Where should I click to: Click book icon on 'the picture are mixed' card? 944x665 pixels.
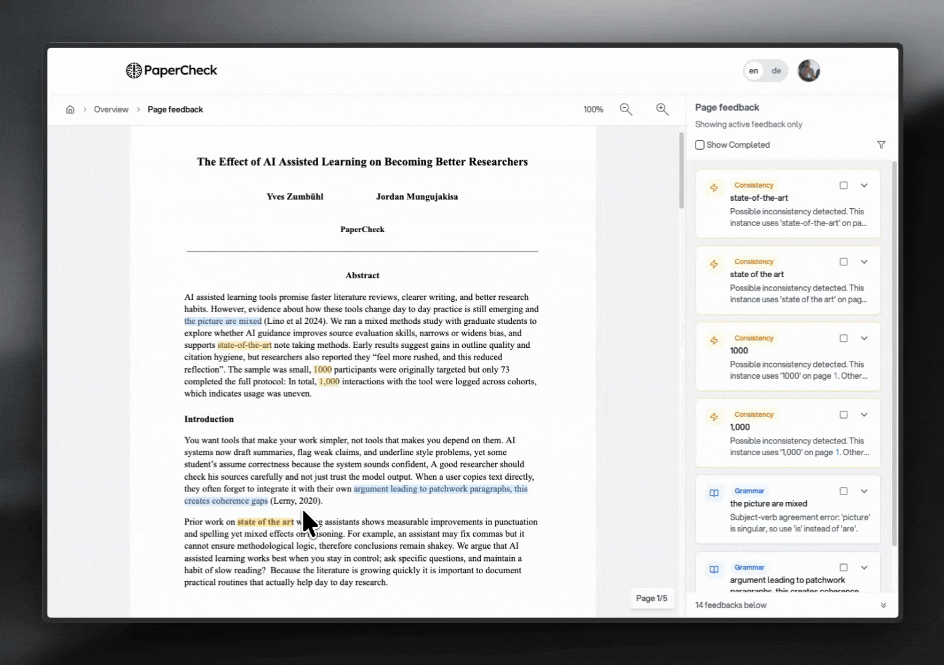pos(714,493)
